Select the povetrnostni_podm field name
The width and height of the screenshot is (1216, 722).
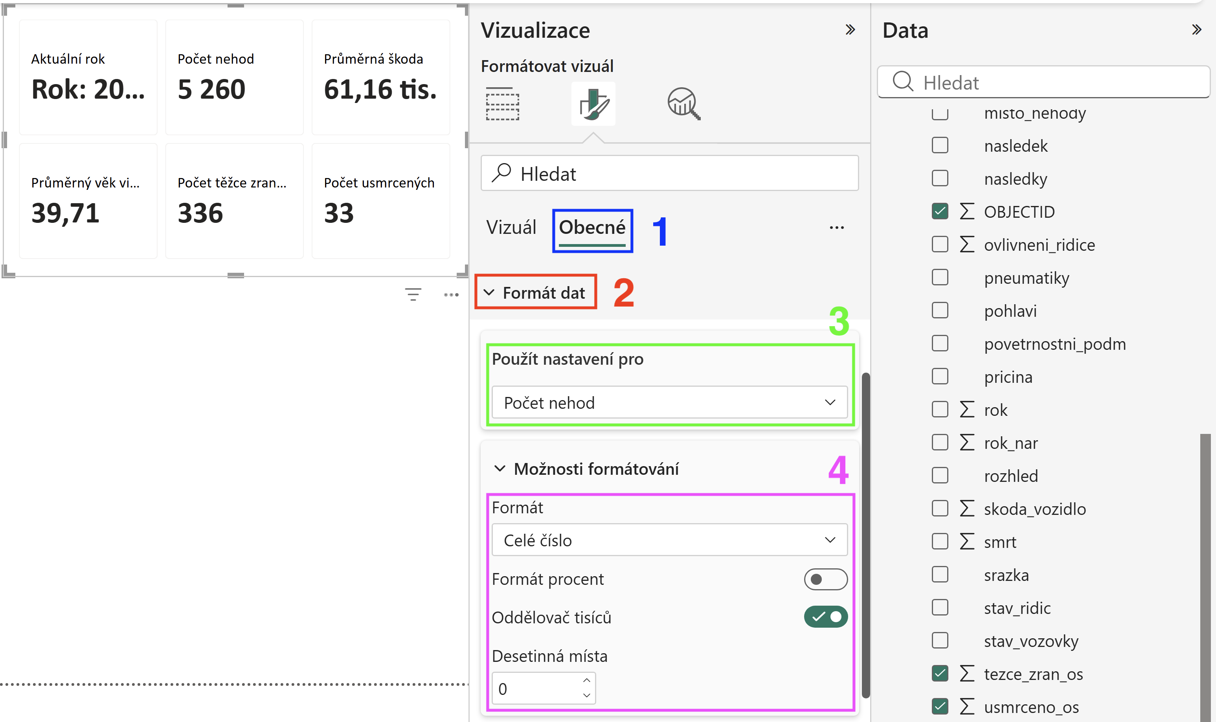(1054, 344)
